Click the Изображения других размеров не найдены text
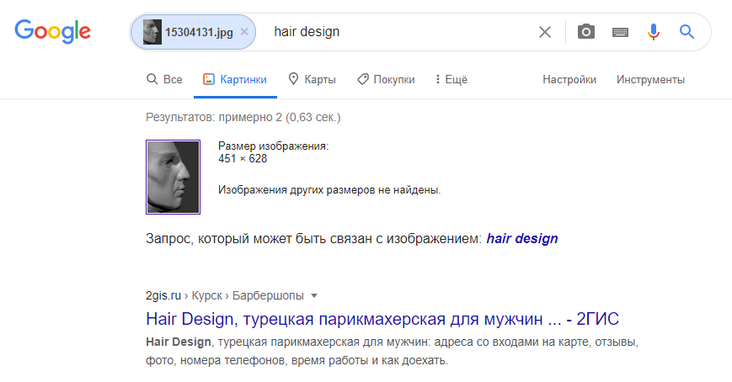The width and height of the screenshot is (732, 382). click(329, 190)
